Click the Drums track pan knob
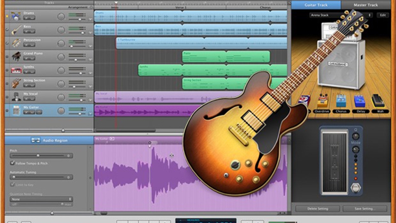Viewport: 396px width, 223px height. (x=61, y=17)
